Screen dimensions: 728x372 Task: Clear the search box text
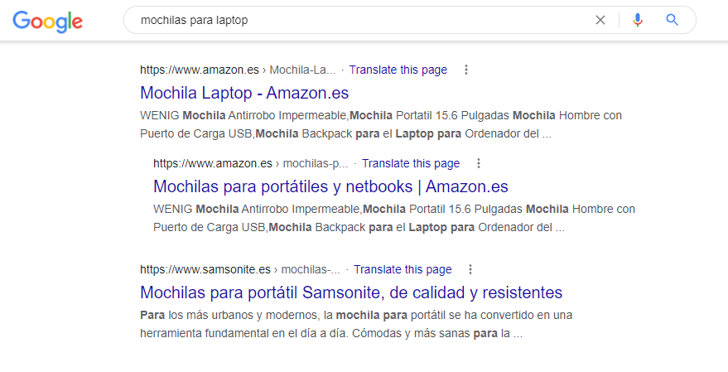600,20
